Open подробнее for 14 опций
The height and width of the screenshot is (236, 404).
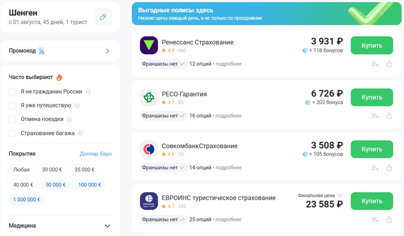pos(228,167)
